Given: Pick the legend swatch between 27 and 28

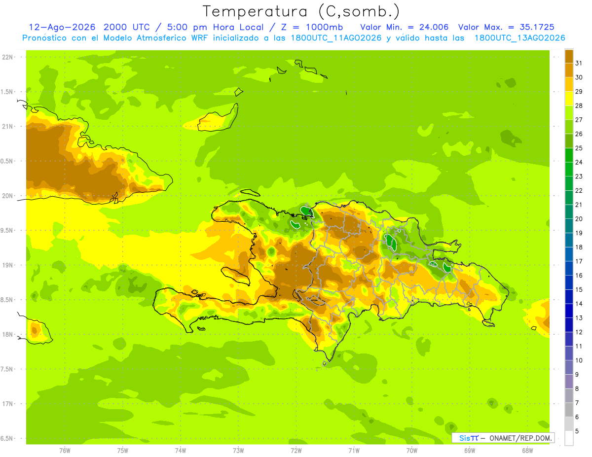Looking at the screenshot, I should pyautogui.click(x=569, y=112).
